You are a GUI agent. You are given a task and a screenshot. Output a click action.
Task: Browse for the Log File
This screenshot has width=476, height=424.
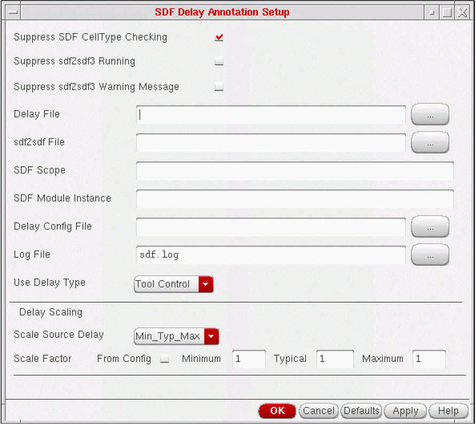click(x=430, y=255)
